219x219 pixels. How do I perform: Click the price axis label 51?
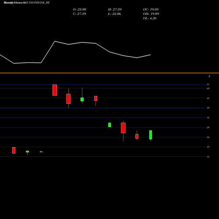(x=208, y=85)
